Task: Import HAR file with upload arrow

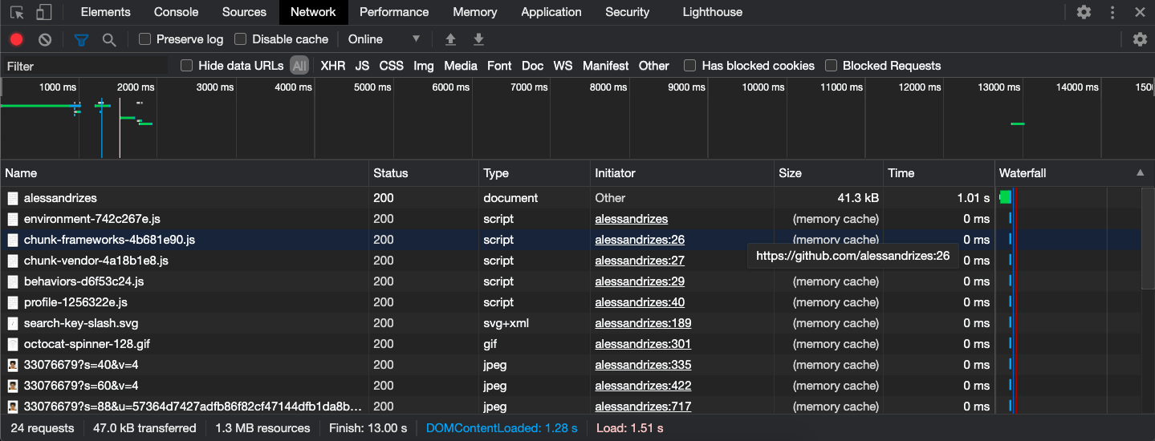Action: pos(450,39)
